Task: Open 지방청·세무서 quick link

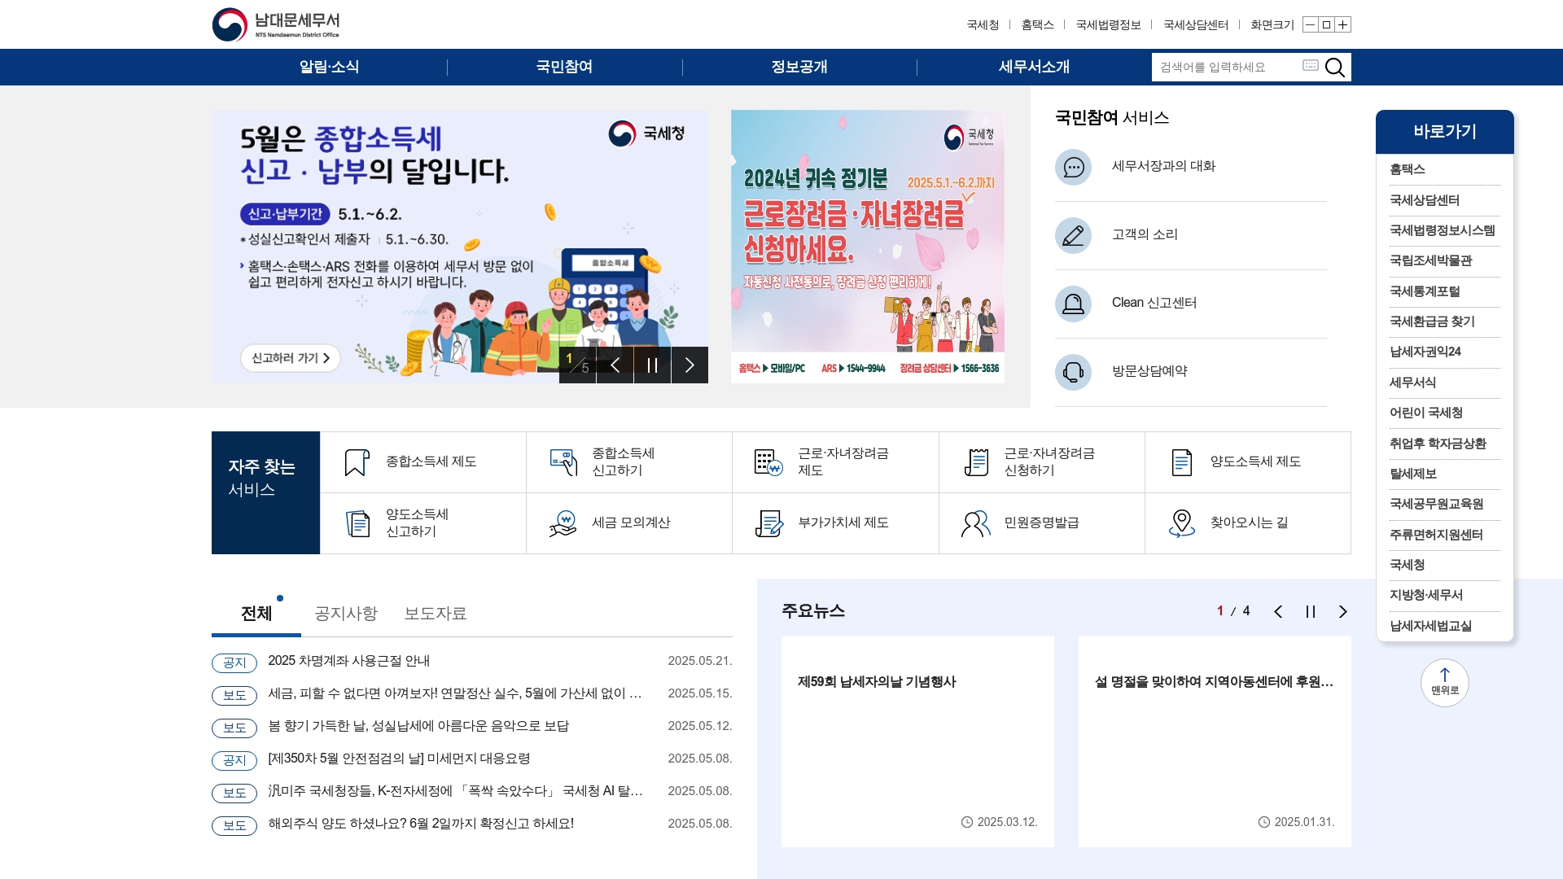Action: click(1425, 595)
